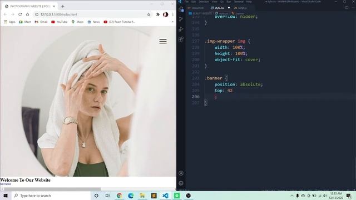Screen dimensions: 356x200
Task: Place cursor on '.banner {' line
Action: pos(216,78)
